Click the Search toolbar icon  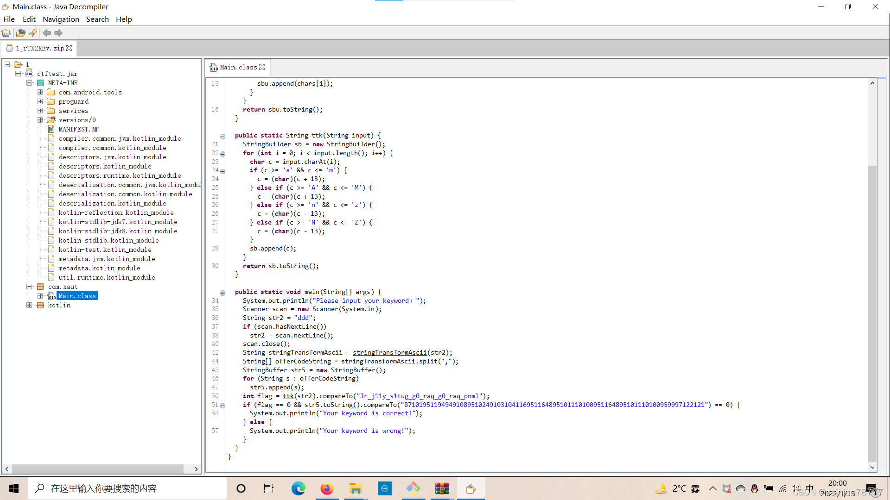pyautogui.click(x=32, y=33)
